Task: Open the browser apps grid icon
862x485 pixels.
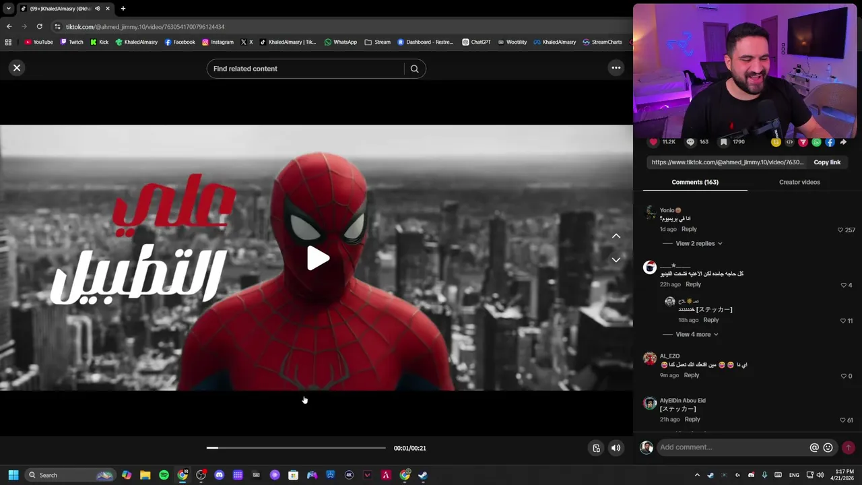Action: (8, 42)
